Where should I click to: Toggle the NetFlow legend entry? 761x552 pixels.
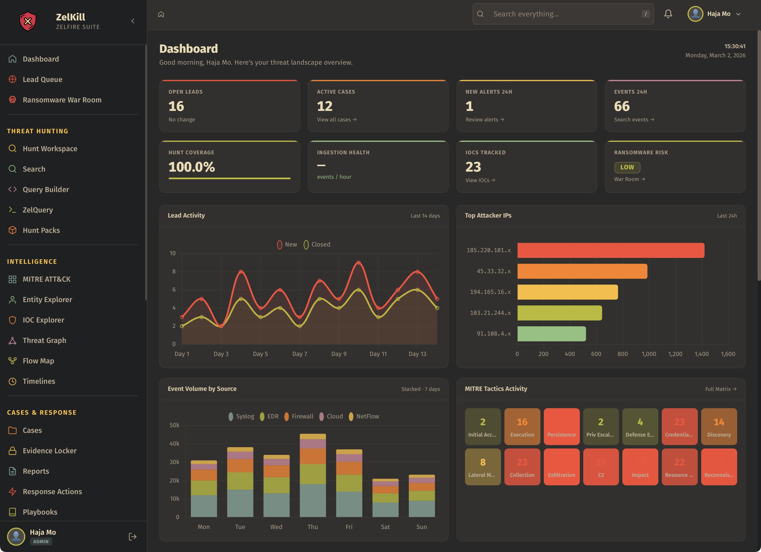pyautogui.click(x=364, y=416)
